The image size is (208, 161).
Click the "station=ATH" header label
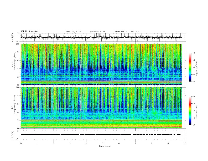tap(97, 32)
